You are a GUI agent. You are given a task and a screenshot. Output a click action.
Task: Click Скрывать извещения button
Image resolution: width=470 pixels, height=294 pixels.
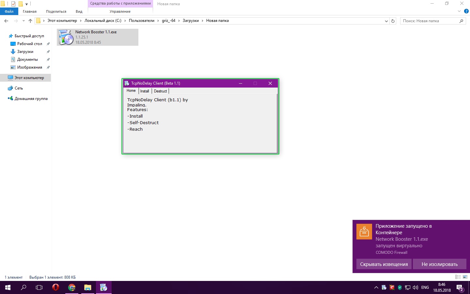pos(384,264)
